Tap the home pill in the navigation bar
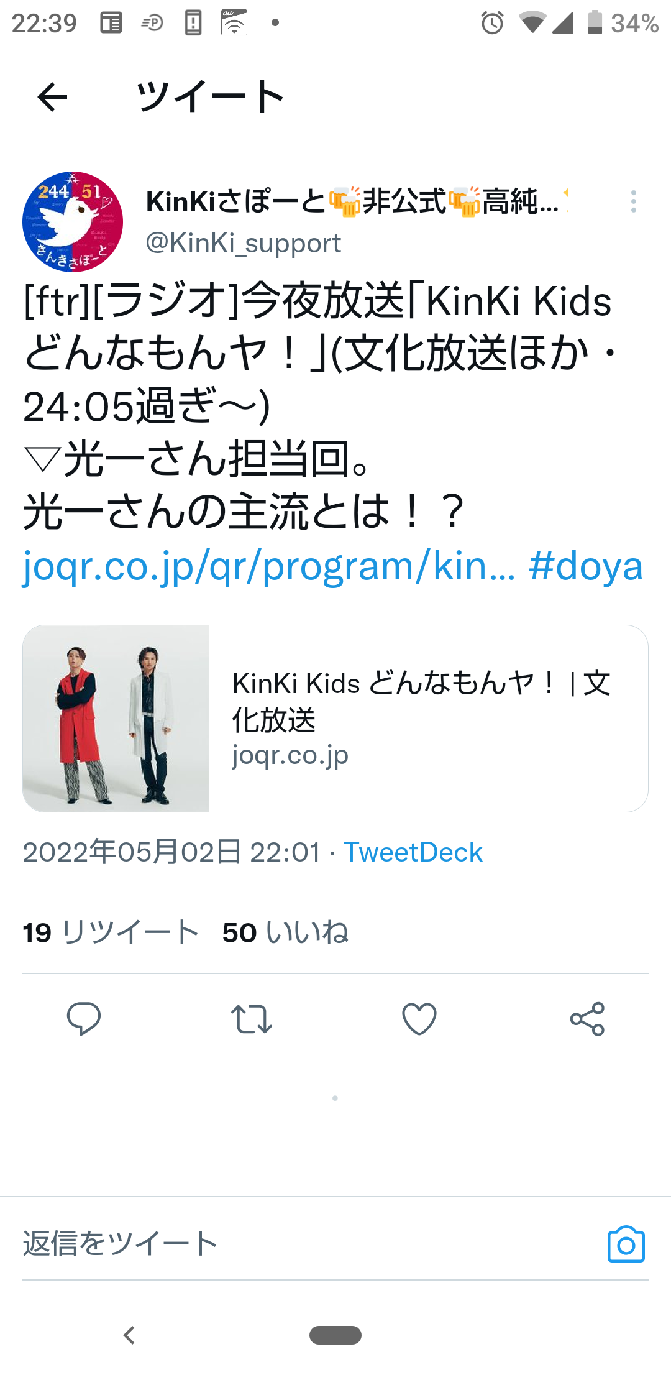 click(x=335, y=1335)
